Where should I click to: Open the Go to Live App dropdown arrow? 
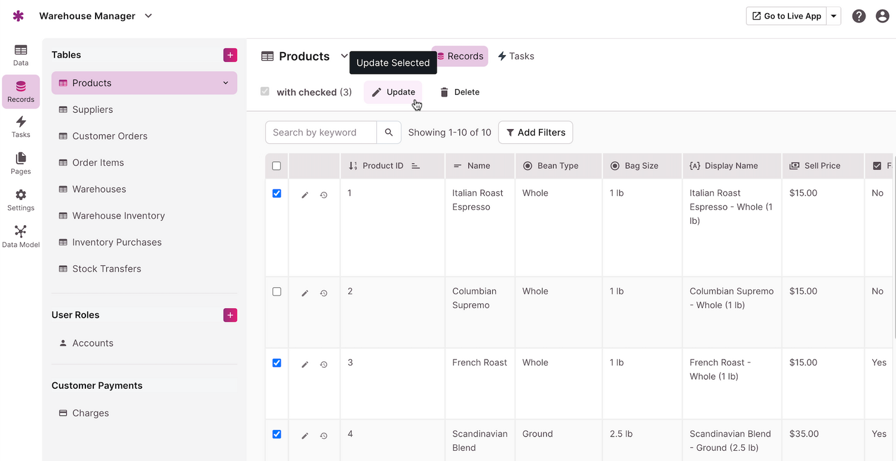834,16
